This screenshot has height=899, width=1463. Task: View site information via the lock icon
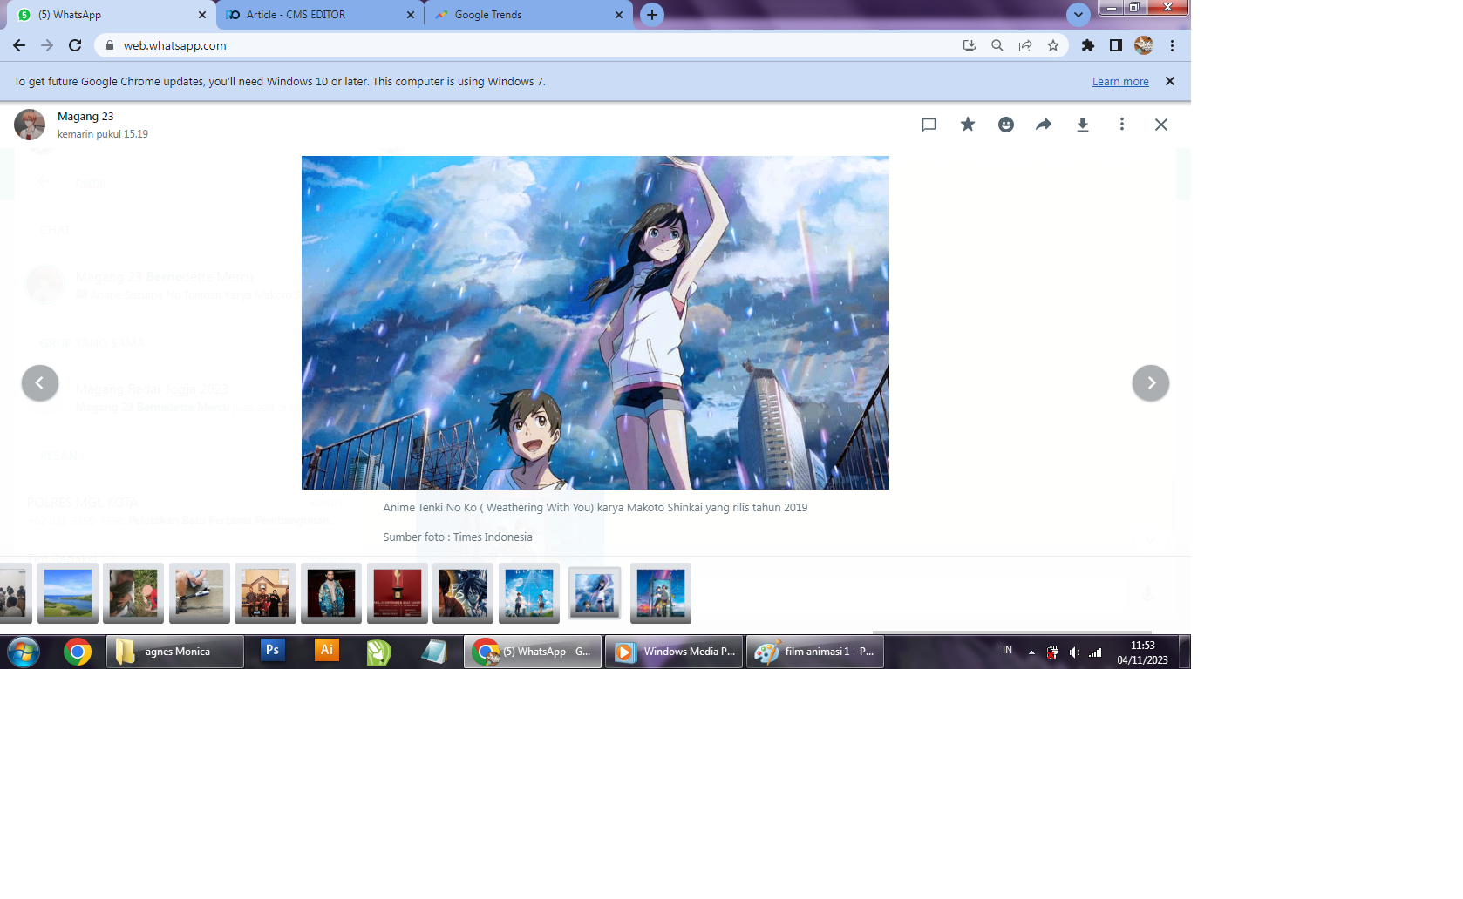[x=110, y=45]
